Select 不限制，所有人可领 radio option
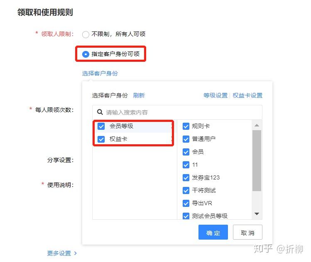Screen dimensions: 311x262 (86, 34)
